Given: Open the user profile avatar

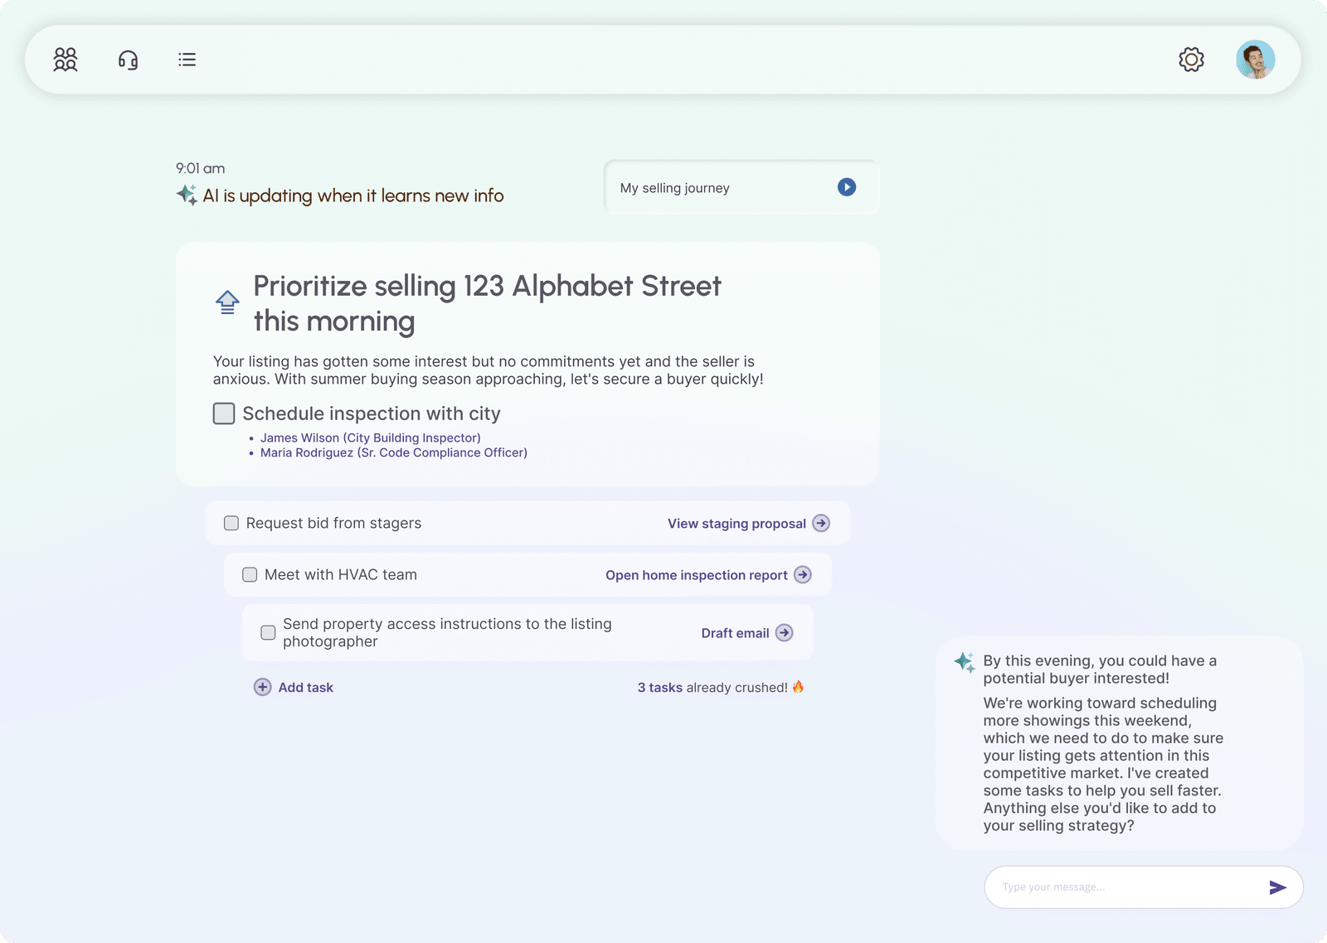Looking at the screenshot, I should 1256,60.
